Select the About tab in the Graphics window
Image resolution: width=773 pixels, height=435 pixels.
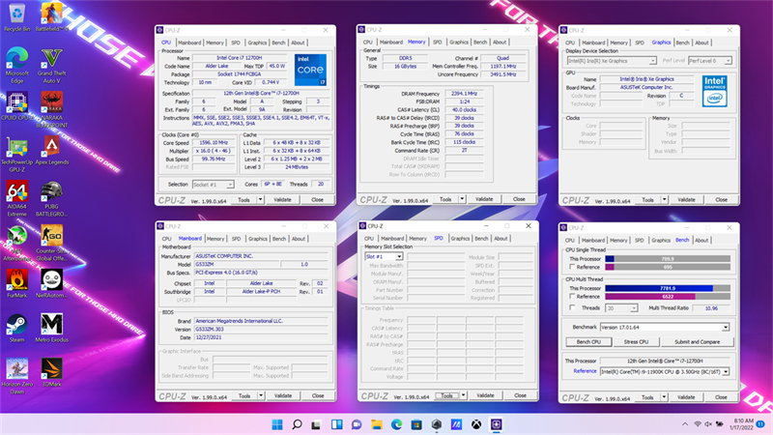pos(700,43)
